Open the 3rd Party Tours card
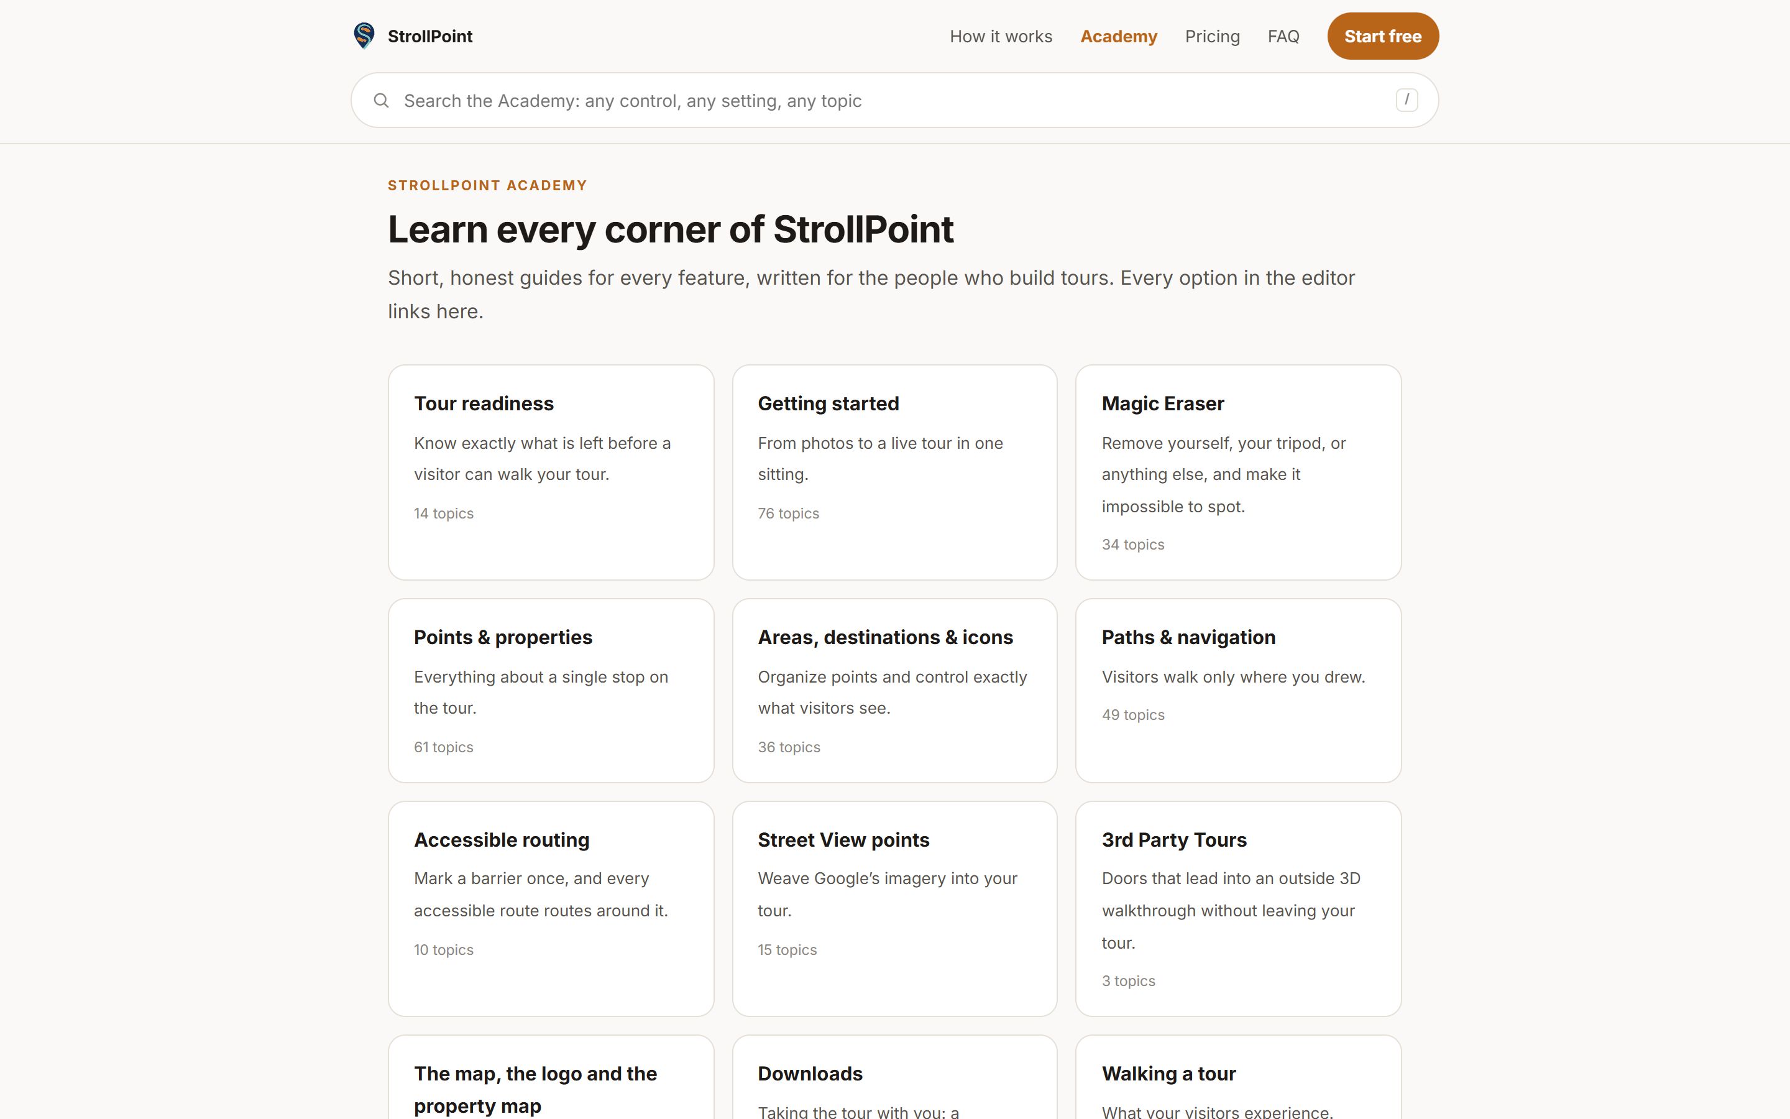The width and height of the screenshot is (1790, 1119). click(x=1238, y=909)
